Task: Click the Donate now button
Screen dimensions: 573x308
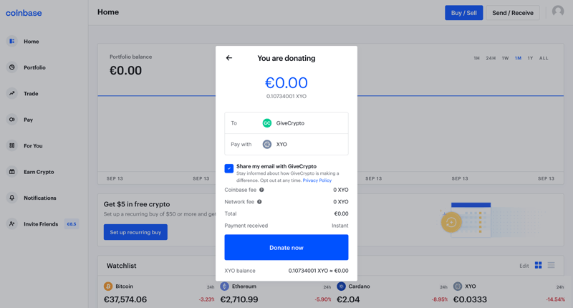Action: click(x=286, y=247)
